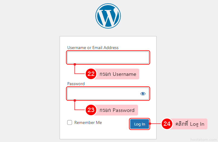The image size is (218, 142).
Task: Focus the Username or Email Address field
Action: [108, 57]
